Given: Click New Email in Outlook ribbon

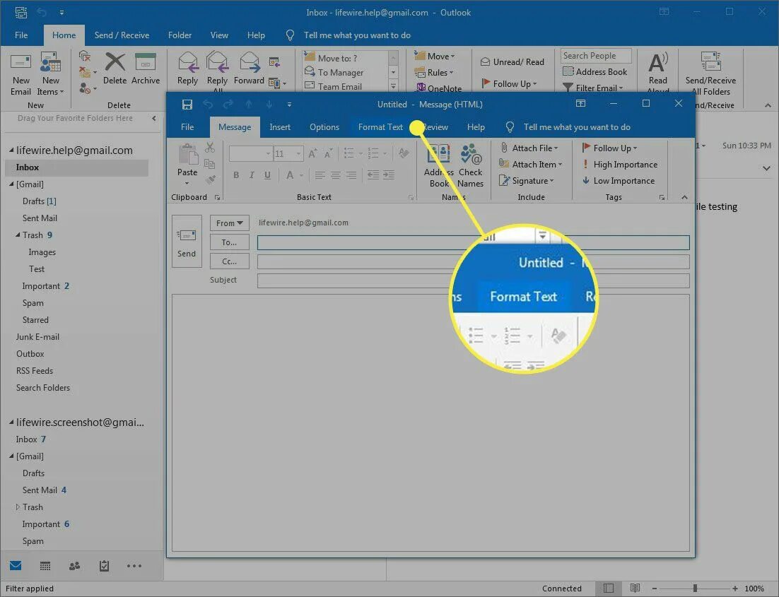Looking at the screenshot, I should (x=21, y=74).
